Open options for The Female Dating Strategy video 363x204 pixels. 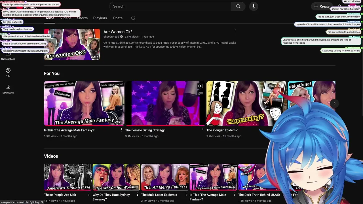[203, 130]
